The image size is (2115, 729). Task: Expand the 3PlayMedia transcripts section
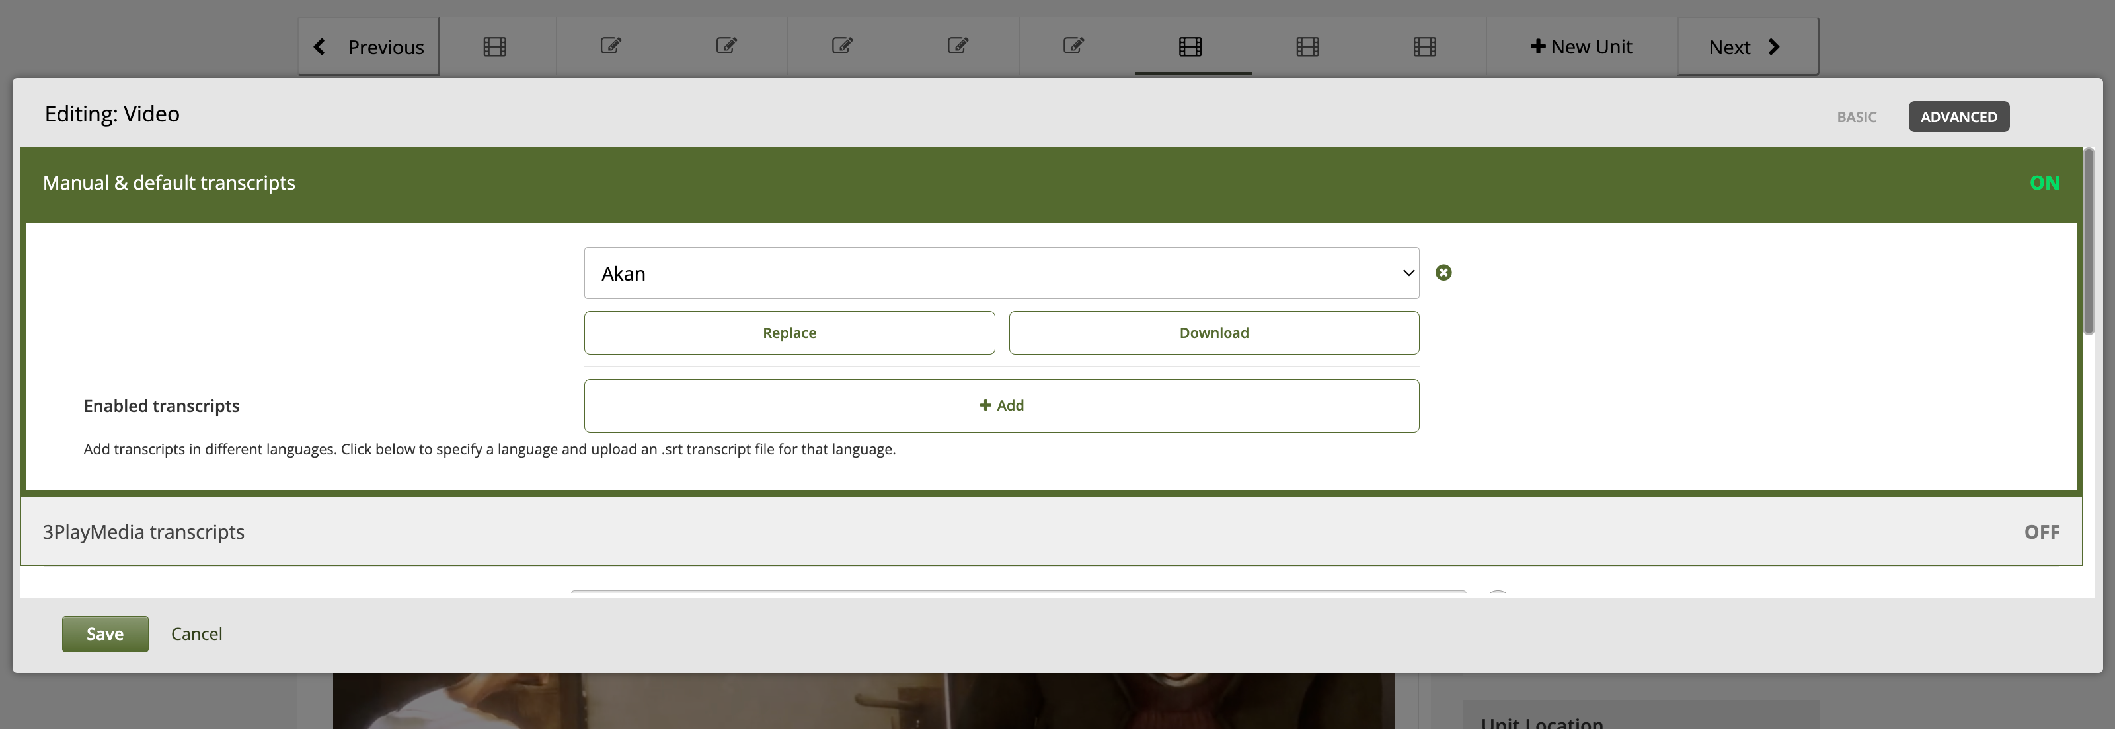click(143, 532)
